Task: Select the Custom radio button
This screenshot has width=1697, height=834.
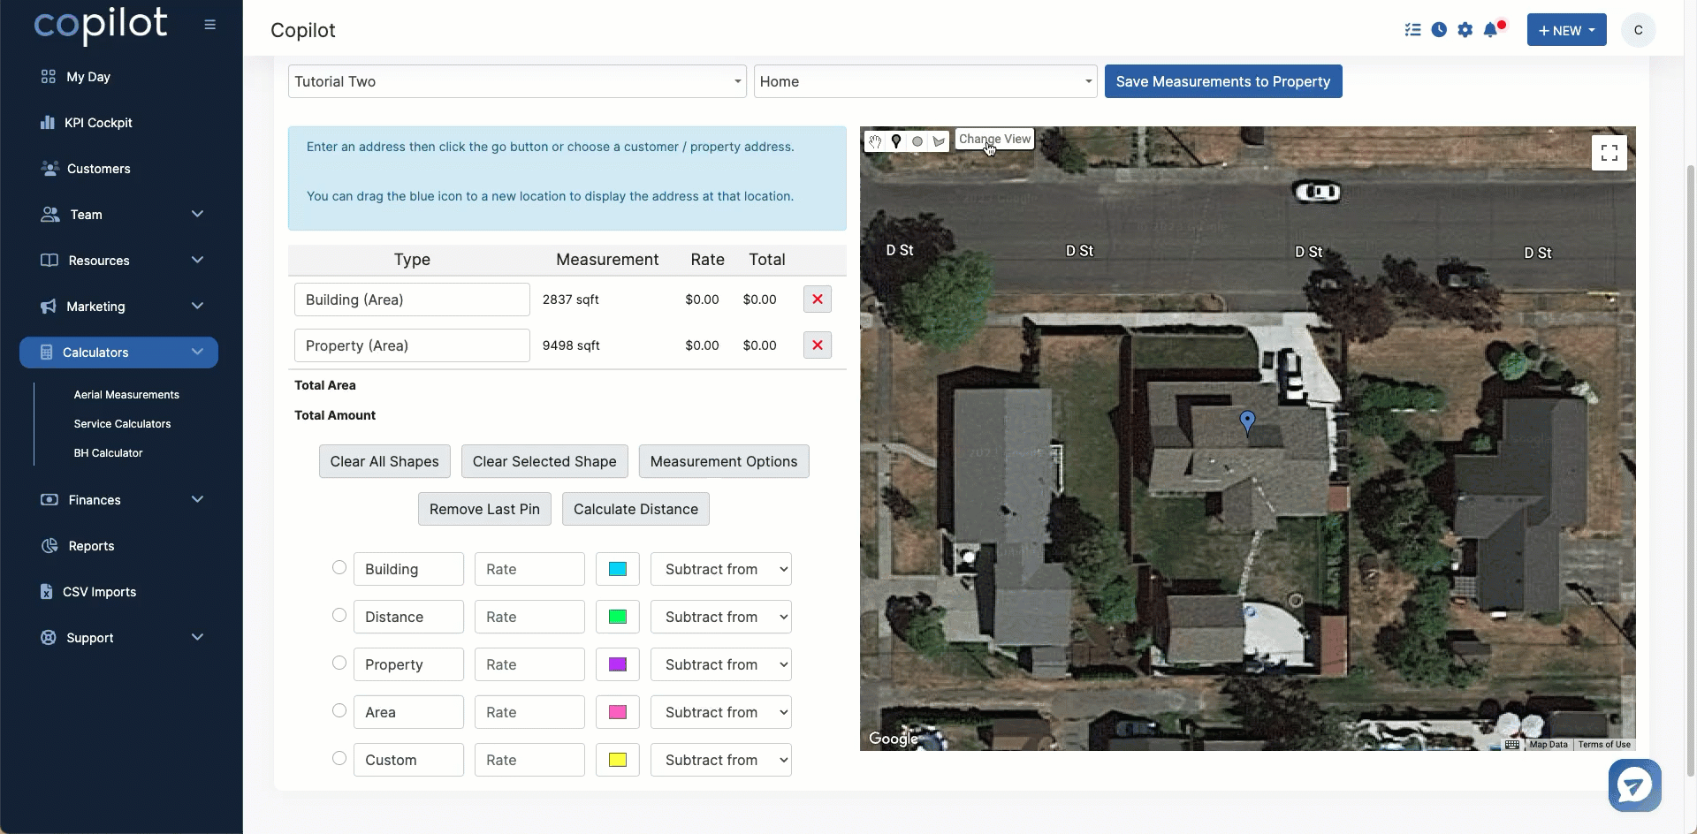Action: pyautogui.click(x=339, y=758)
